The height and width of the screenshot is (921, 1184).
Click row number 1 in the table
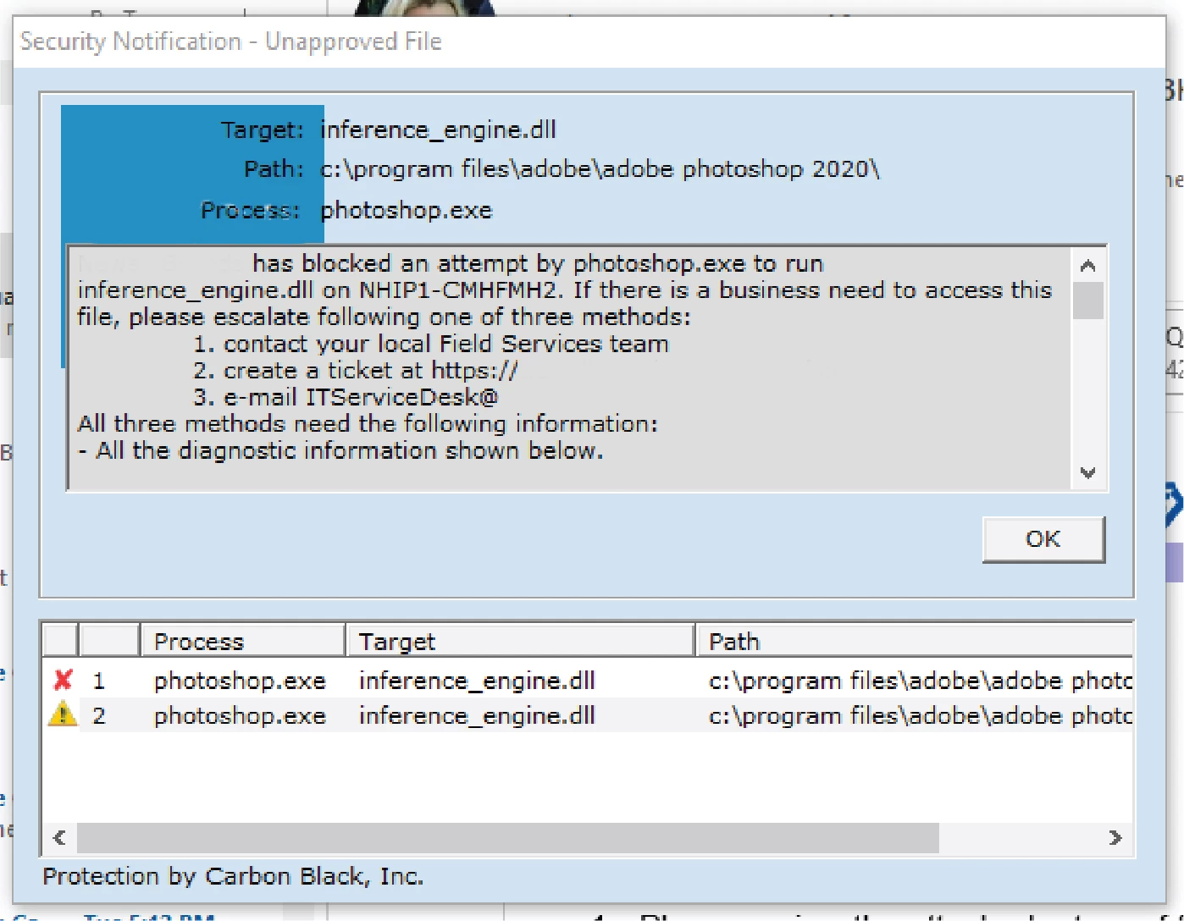99,681
